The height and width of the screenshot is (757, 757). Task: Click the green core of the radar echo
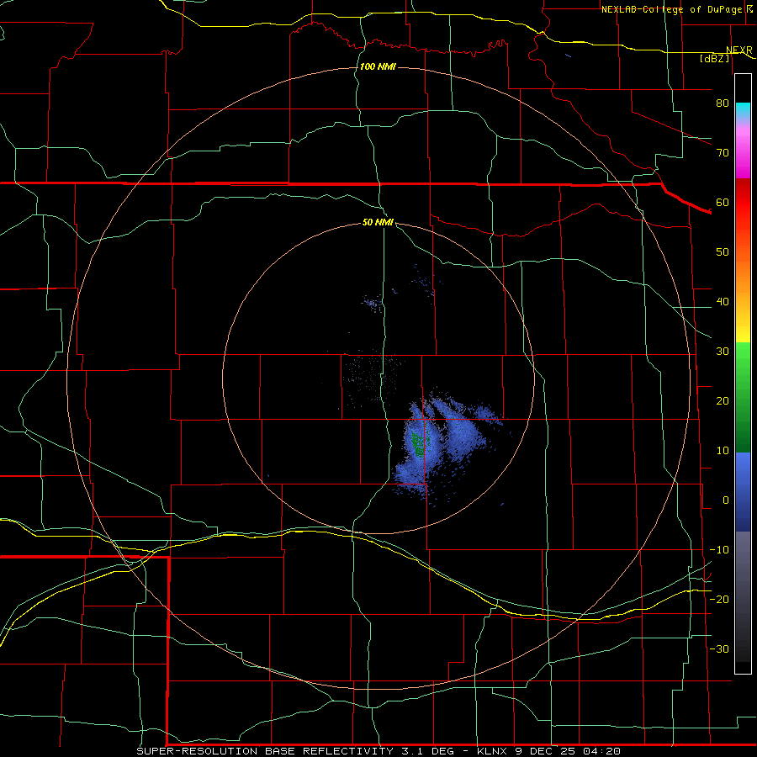pyautogui.click(x=417, y=444)
